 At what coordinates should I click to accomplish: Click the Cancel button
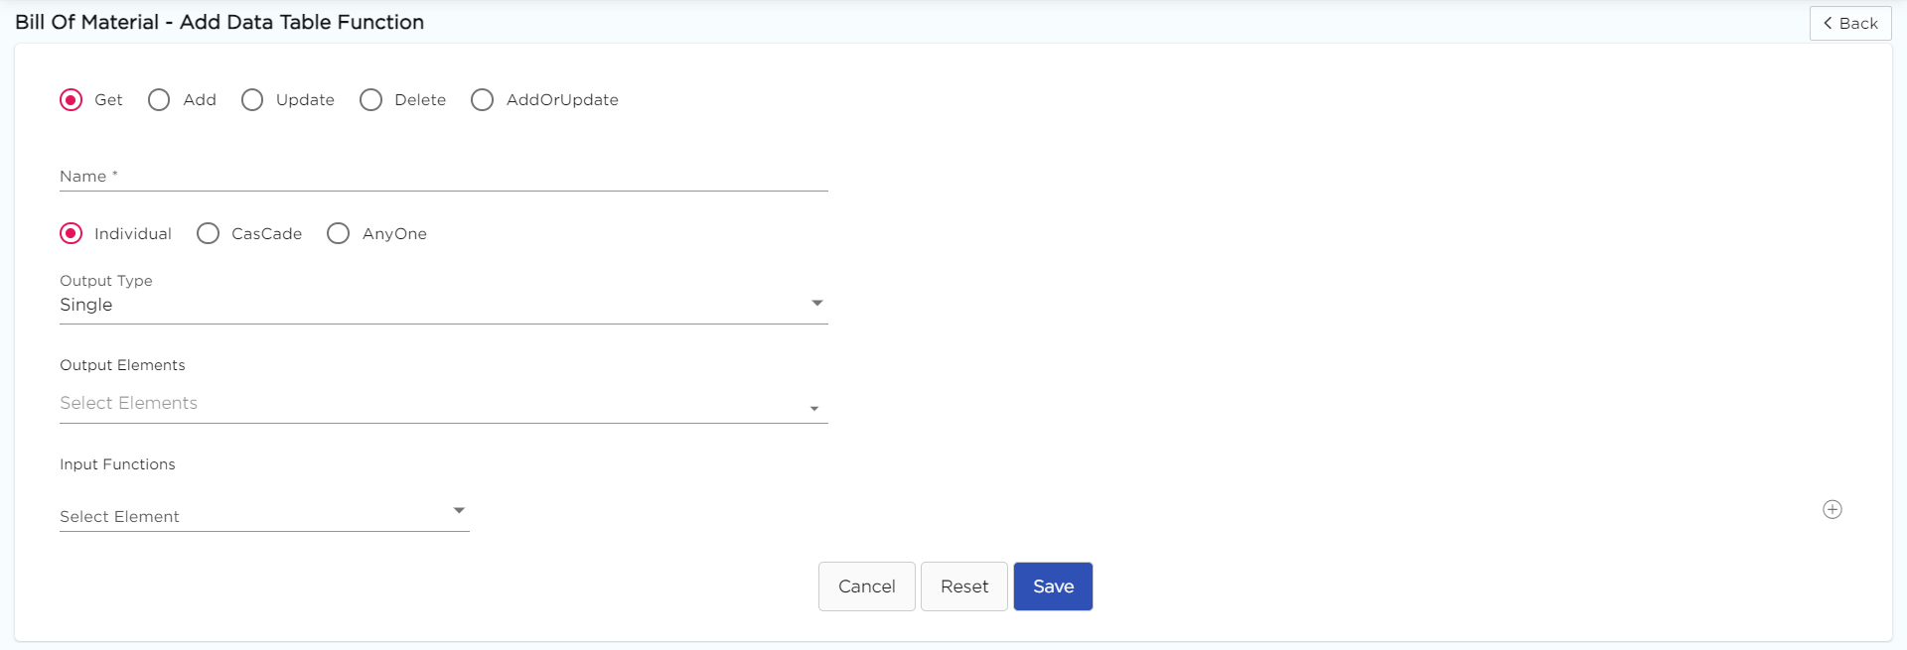[x=866, y=586]
